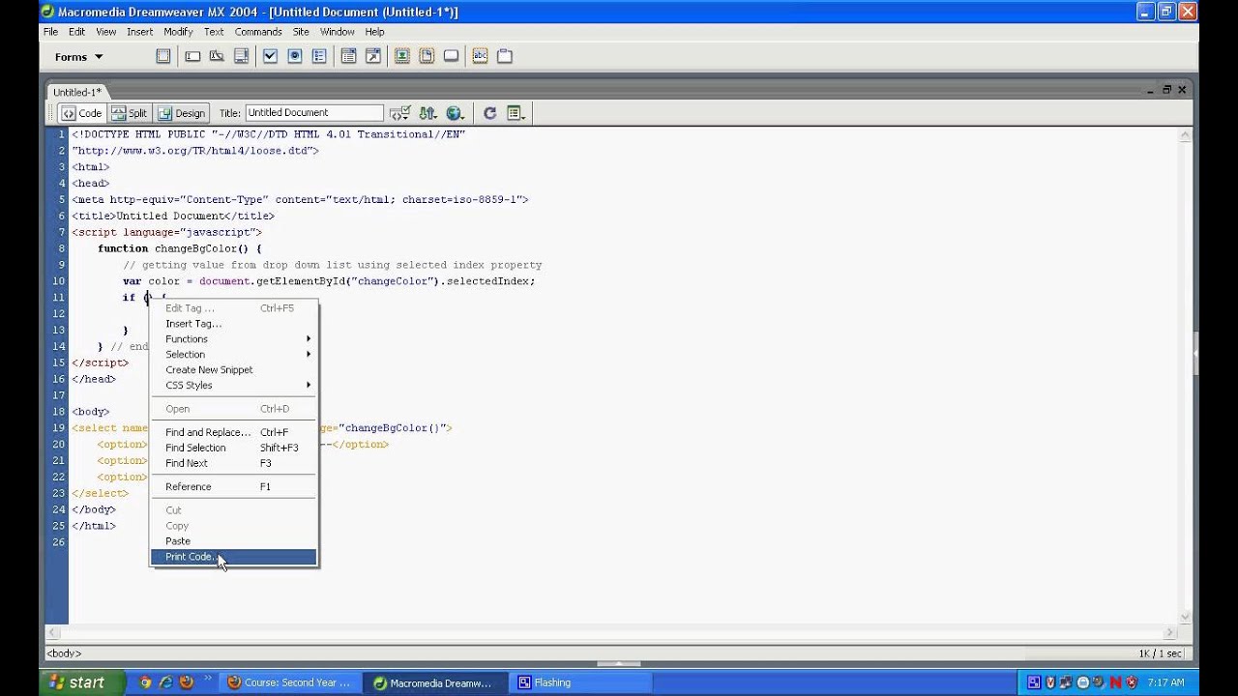Switch to Split view

click(x=130, y=113)
